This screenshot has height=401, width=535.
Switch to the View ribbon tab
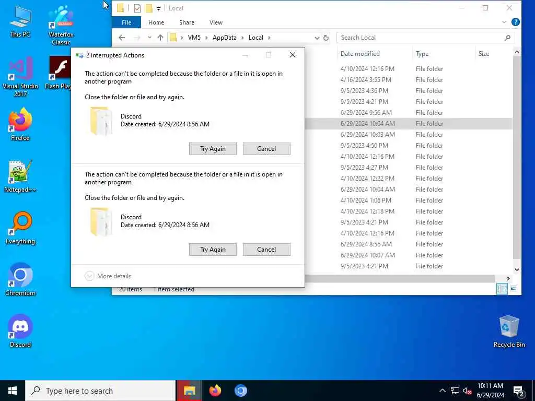216,22
